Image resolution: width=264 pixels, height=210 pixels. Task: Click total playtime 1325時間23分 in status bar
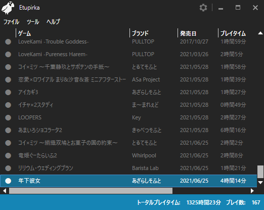[x=203, y=202]
